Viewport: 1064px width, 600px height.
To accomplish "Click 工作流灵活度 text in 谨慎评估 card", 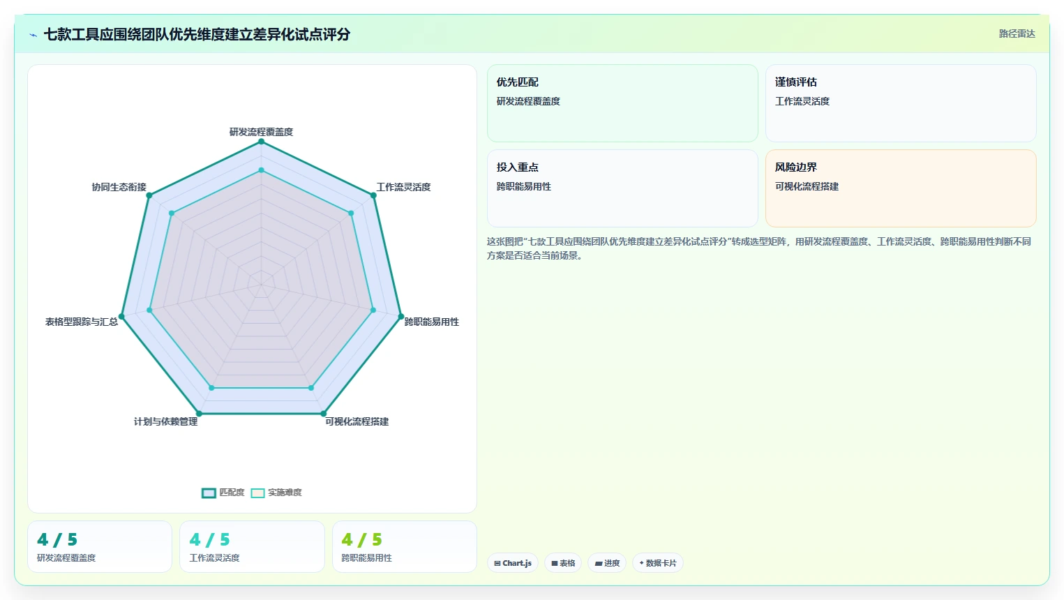I will coord(802,101).
